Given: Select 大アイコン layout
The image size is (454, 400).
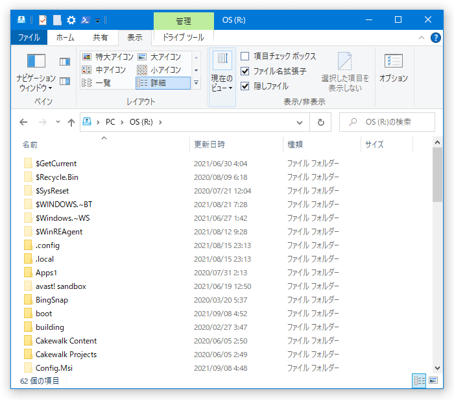Looking at the screenshot, I should click(x=160, y=56).
